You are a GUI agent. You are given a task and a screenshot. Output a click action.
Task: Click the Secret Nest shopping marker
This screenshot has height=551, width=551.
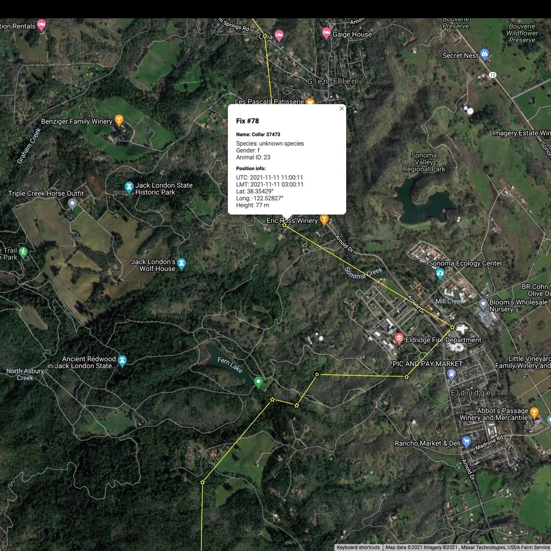pos(484,55)
